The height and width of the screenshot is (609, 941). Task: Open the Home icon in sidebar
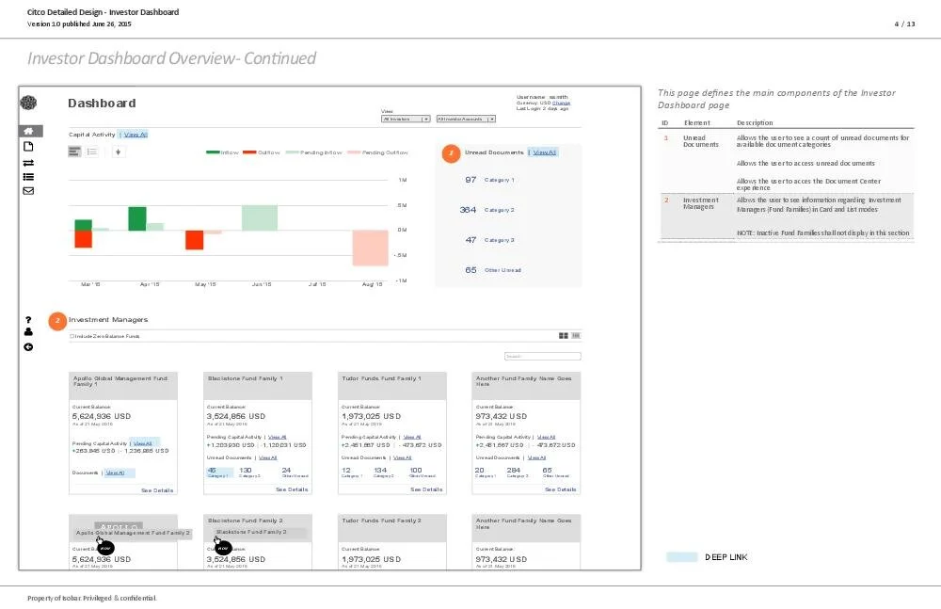coord(28,131)
